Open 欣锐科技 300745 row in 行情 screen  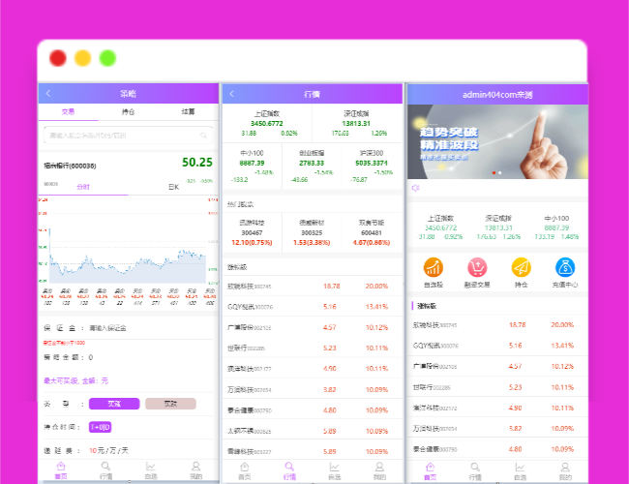coord(313,287)
